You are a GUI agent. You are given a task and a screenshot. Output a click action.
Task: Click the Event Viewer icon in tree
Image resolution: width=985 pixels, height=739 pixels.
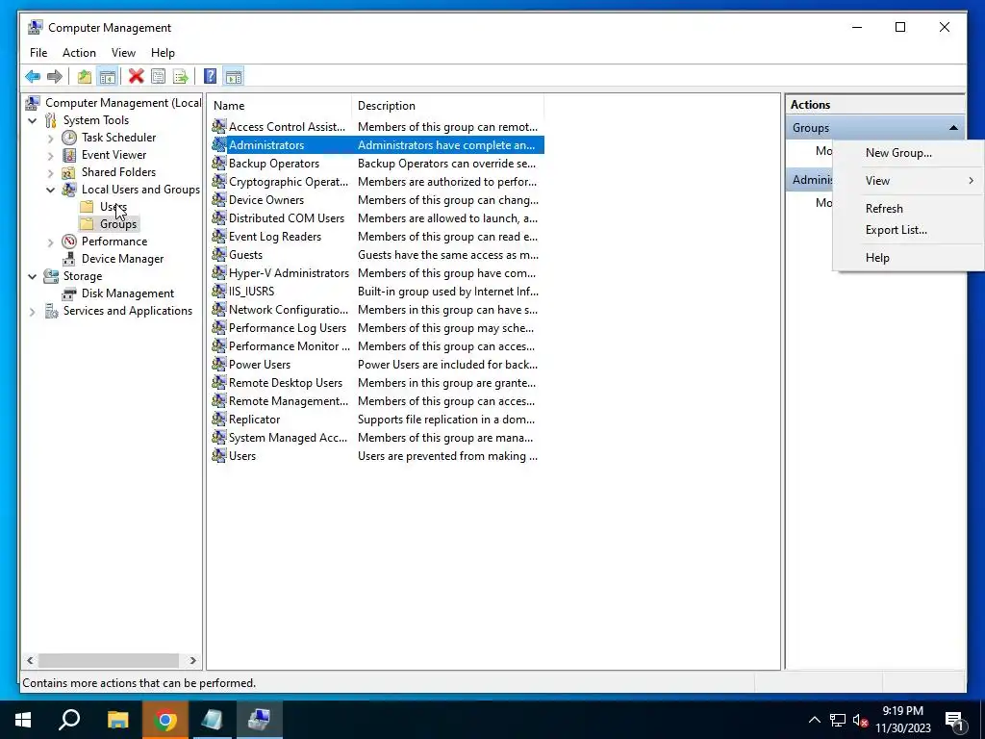pos(69,155)
